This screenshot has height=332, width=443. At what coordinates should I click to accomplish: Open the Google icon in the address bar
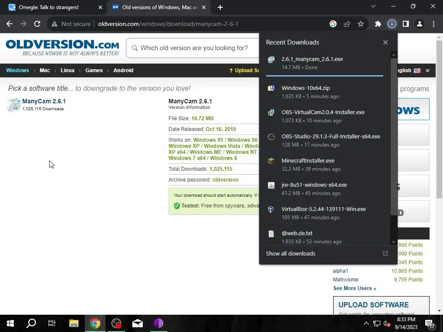click(x=333, y=24)
